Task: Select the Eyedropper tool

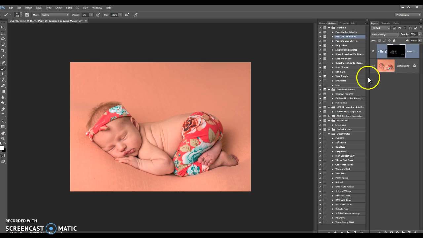Action: click(3, 57)
